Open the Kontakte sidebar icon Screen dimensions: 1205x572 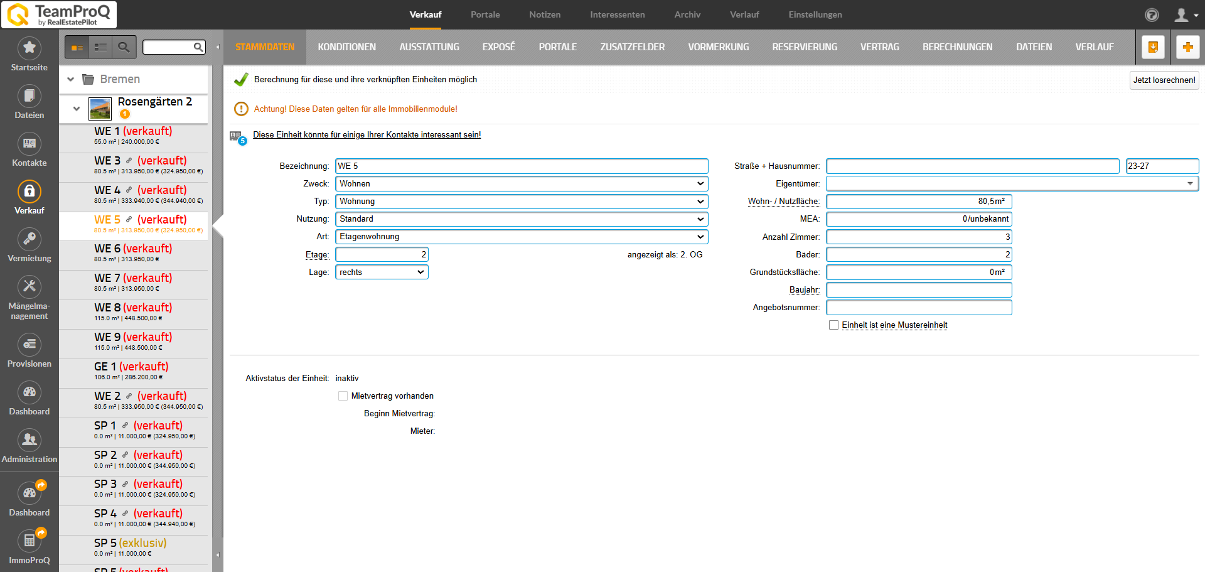(x=29, y=144)
